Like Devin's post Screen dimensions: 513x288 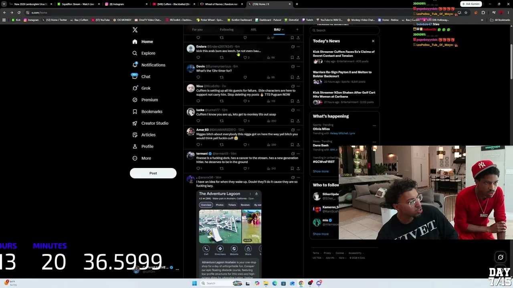pyautogui.click(x=245, y=77)
